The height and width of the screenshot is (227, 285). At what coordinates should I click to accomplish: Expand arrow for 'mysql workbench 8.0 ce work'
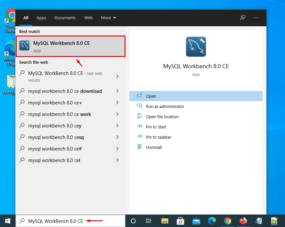(x=118, y=114)
